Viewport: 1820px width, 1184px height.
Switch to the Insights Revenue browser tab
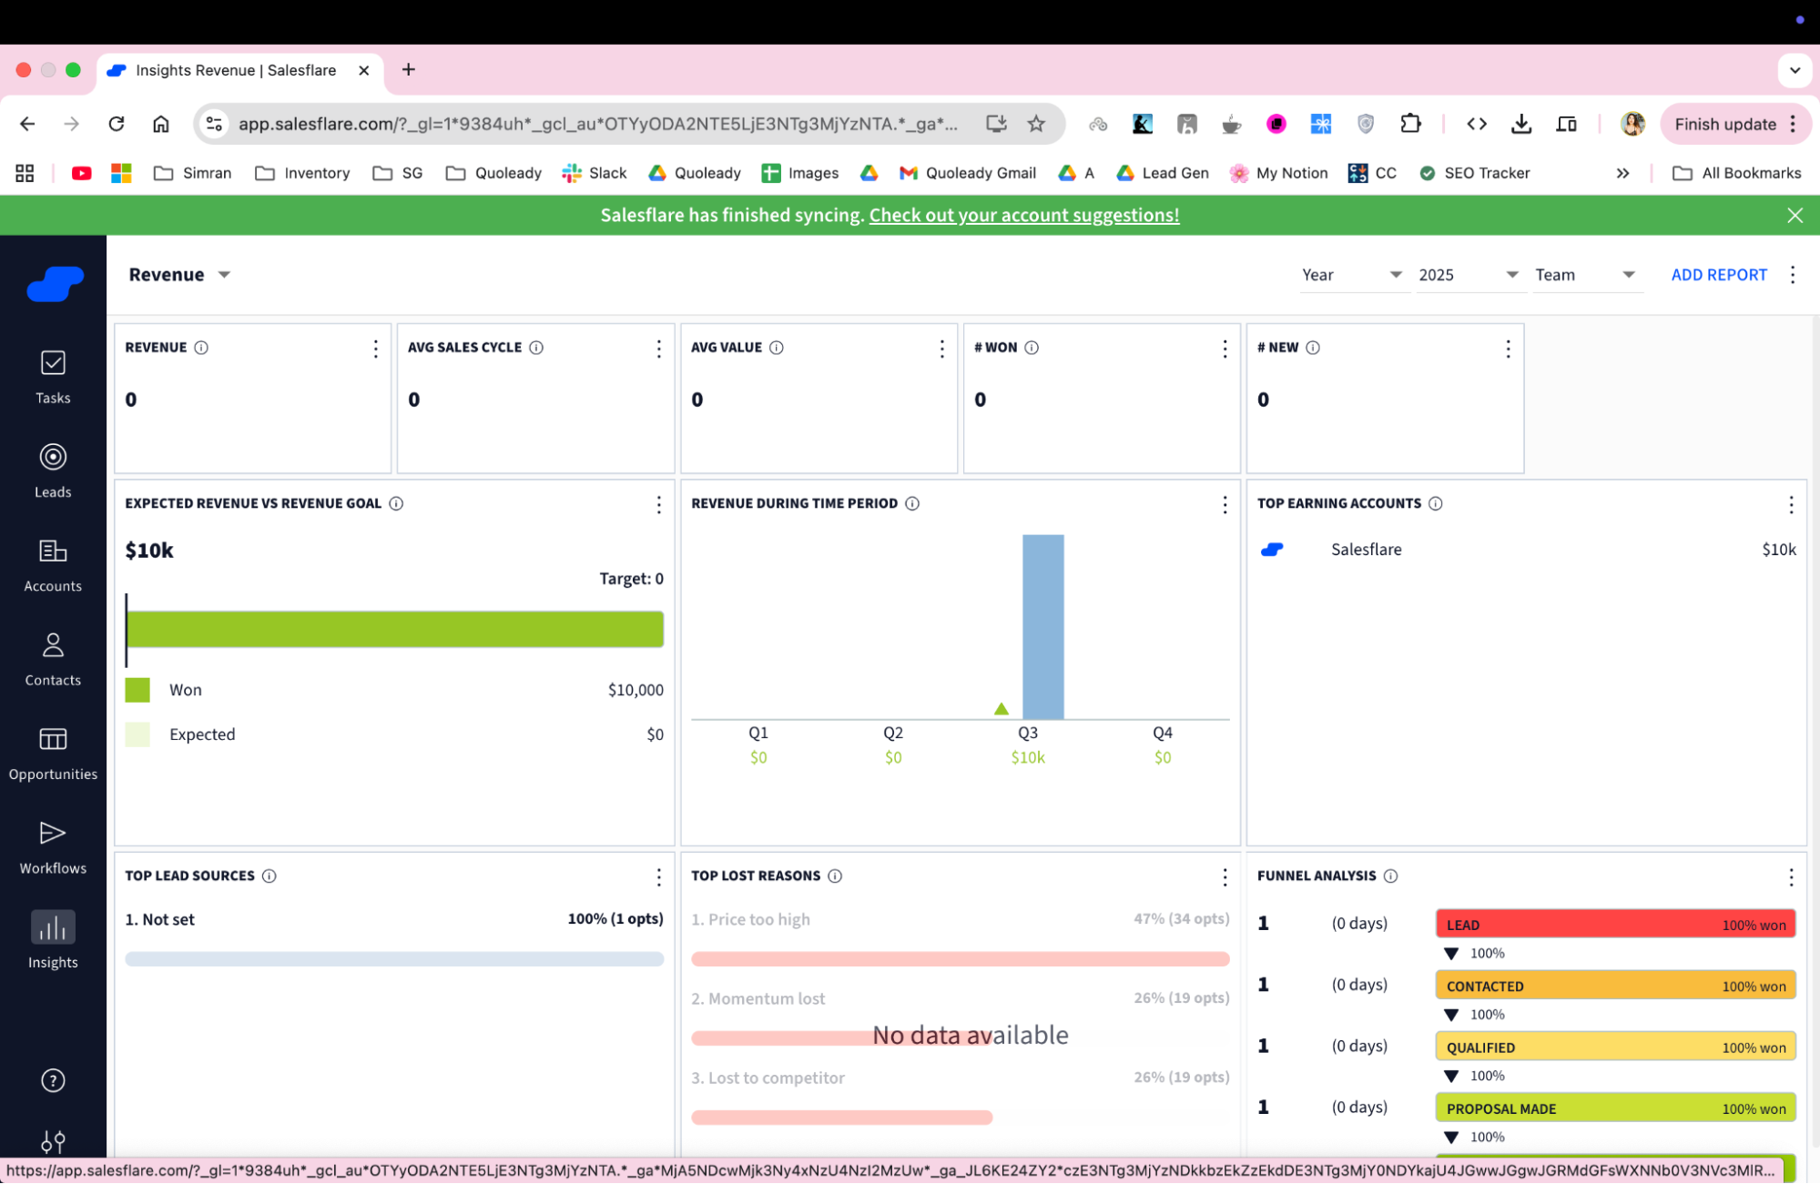pyautogui.click(x=235, y=70)
